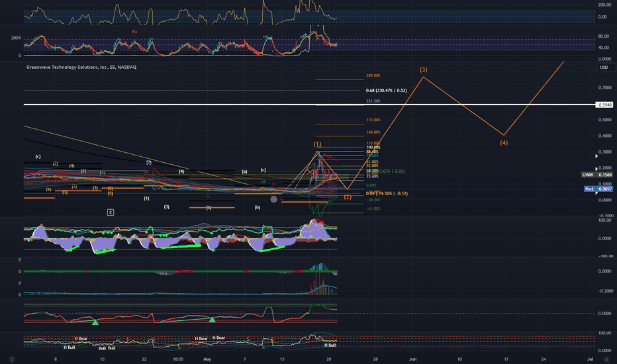Click the 0.4000 price axis value

click(x=605, y=136)
